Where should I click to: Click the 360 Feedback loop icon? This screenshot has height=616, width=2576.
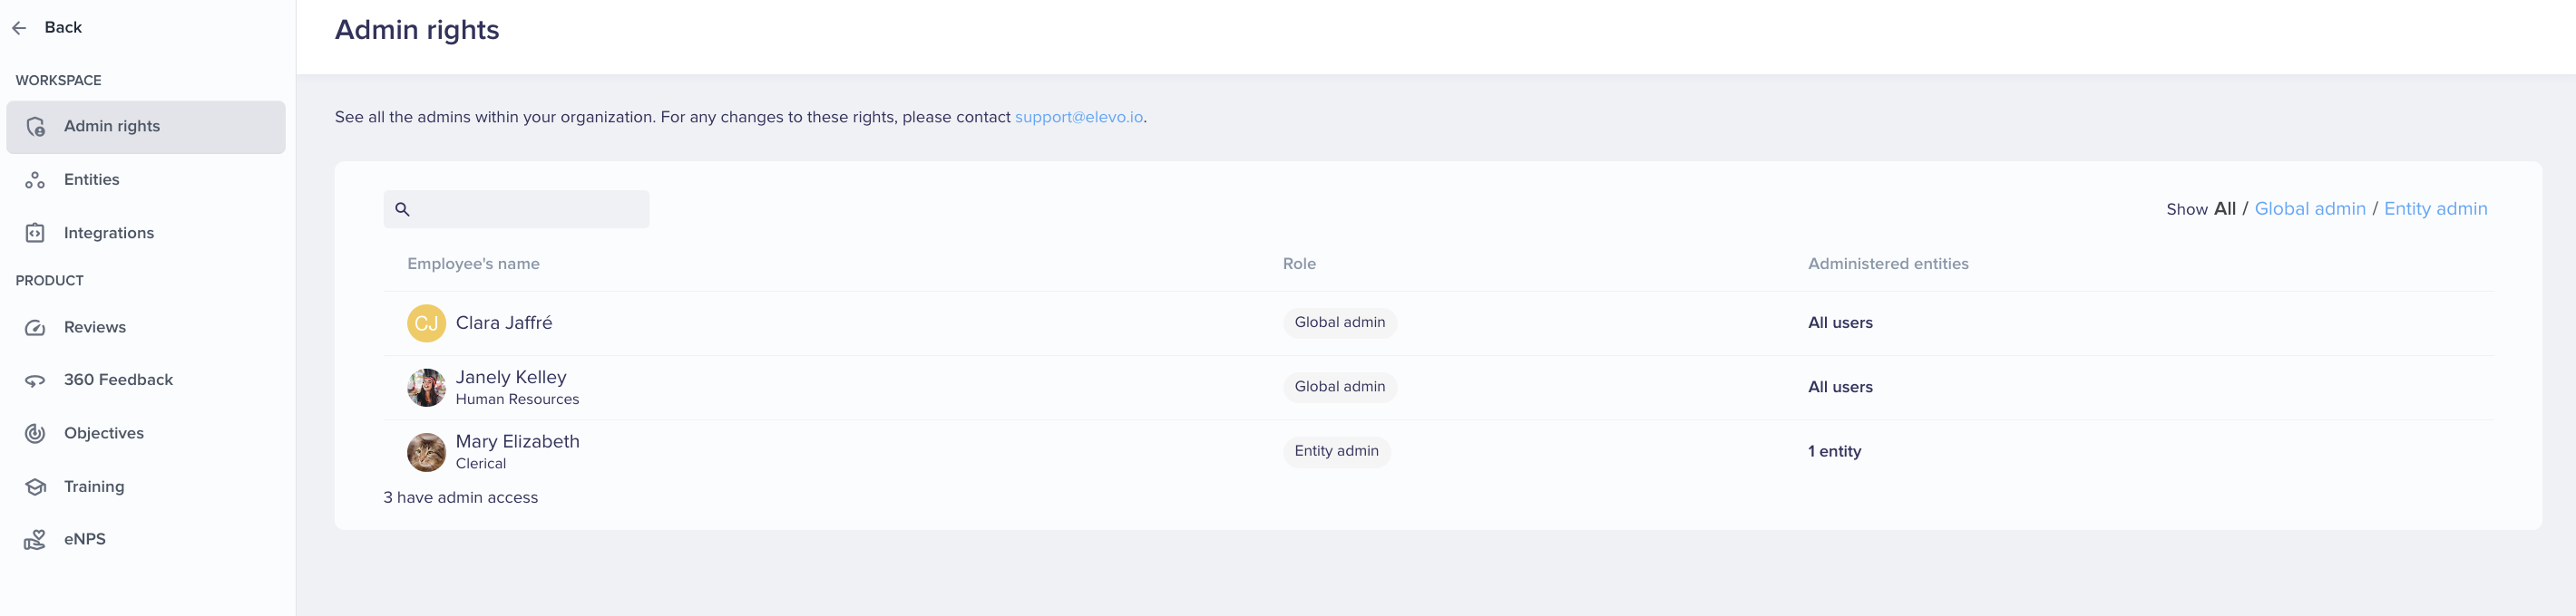[x=35, y=380]
